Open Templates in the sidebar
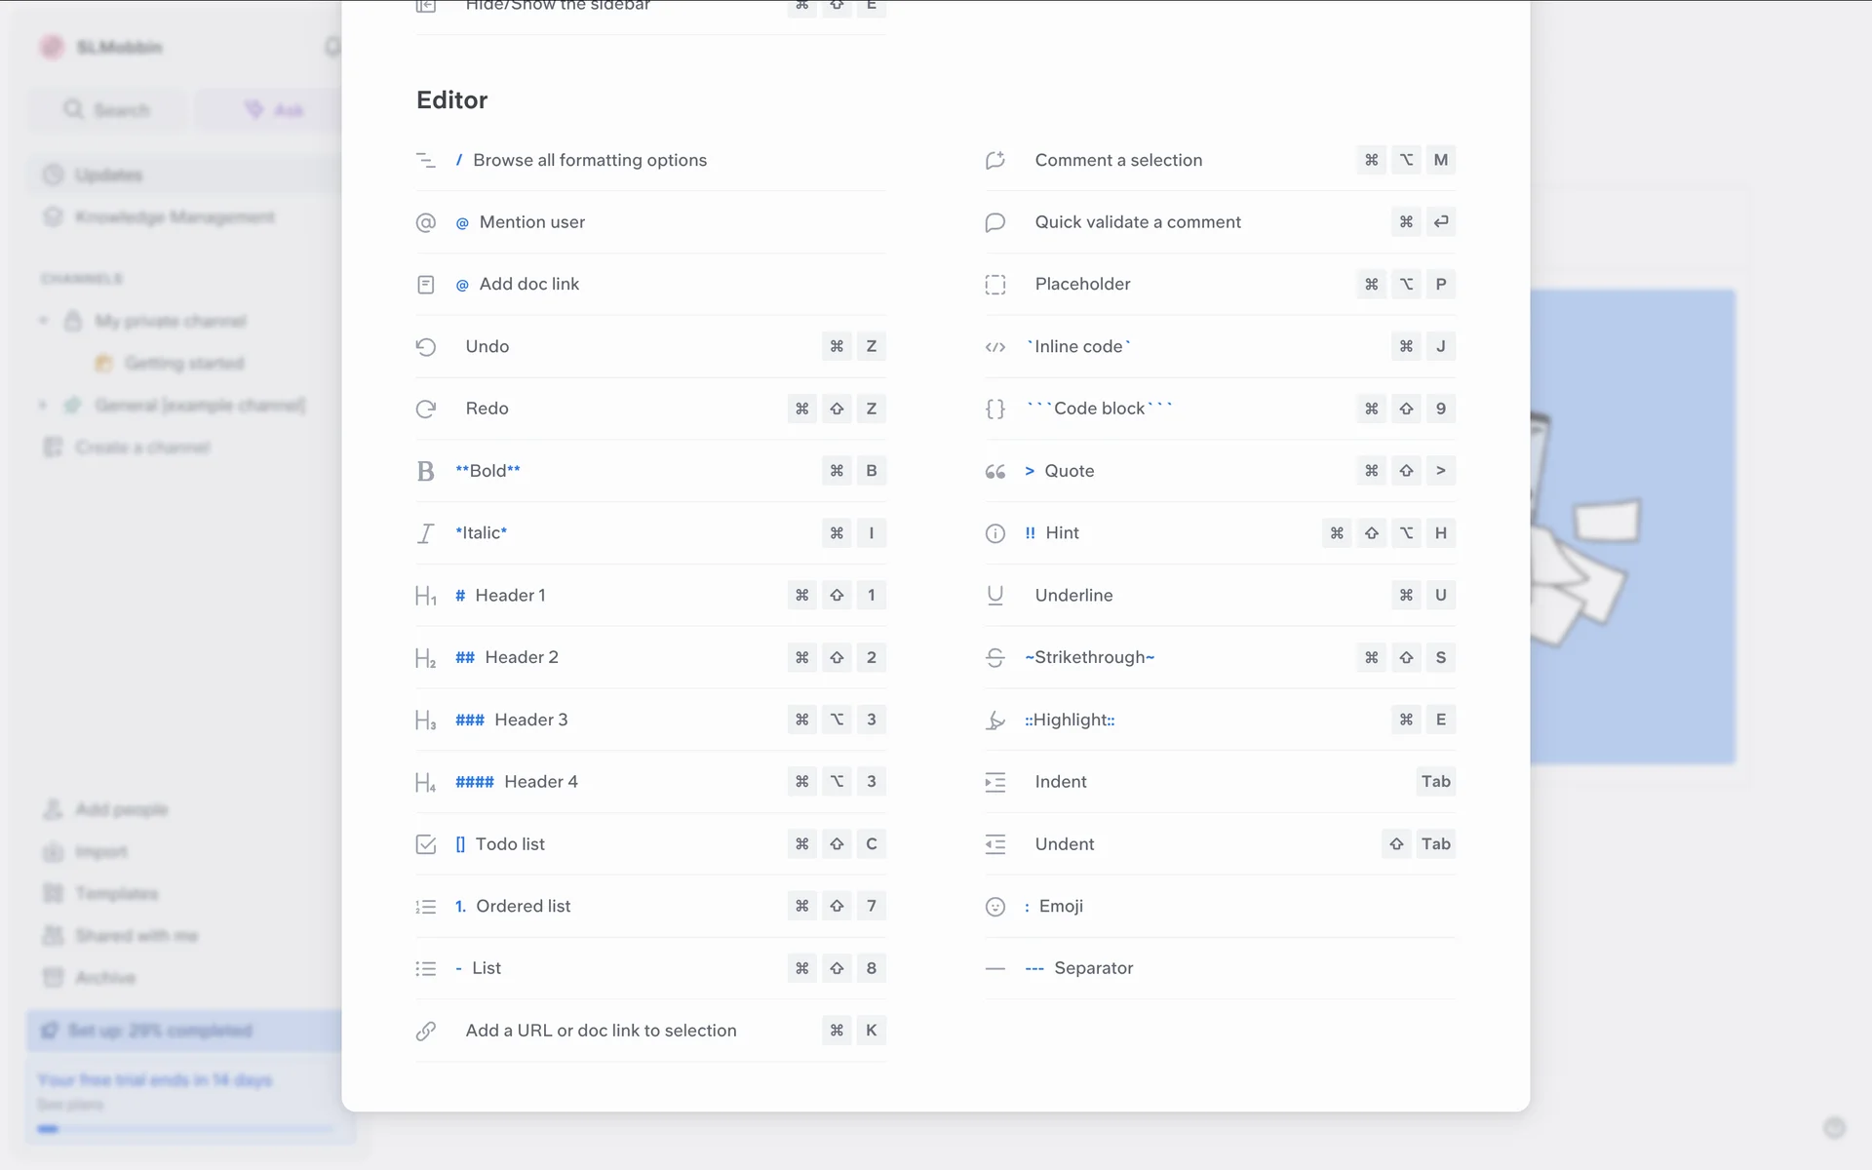The image size is (1872, 1170). pos(116,893)
